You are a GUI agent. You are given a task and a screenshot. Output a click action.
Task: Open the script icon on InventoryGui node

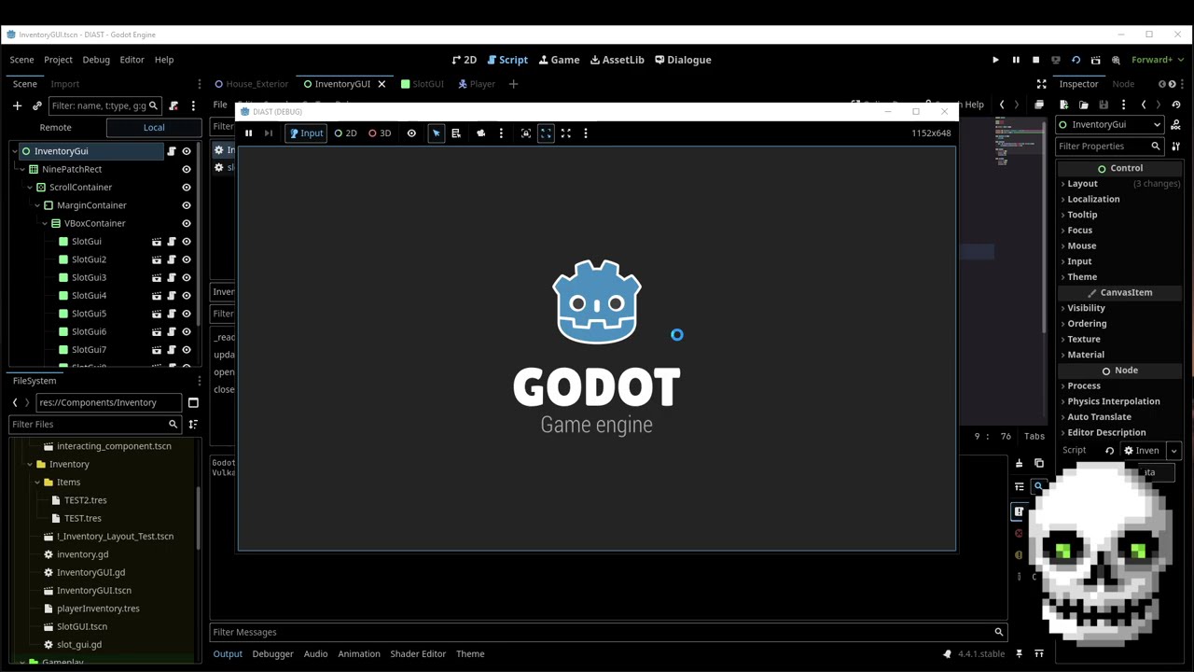[172, 151]
